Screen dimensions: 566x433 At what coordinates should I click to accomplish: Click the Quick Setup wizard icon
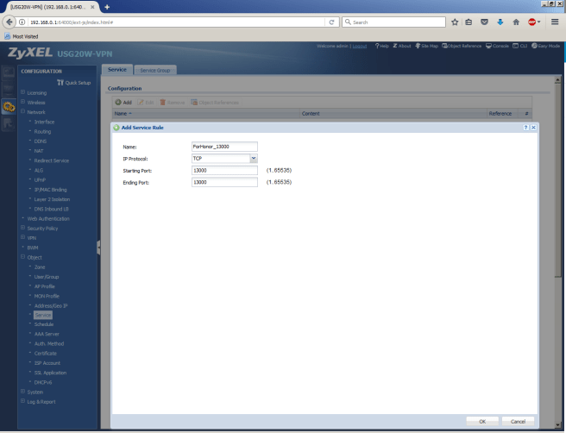click(x=73, y=82)
